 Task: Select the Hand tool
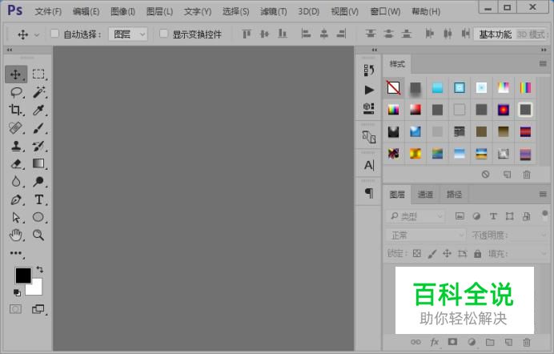pyautogui.click(x=16, y=235)
